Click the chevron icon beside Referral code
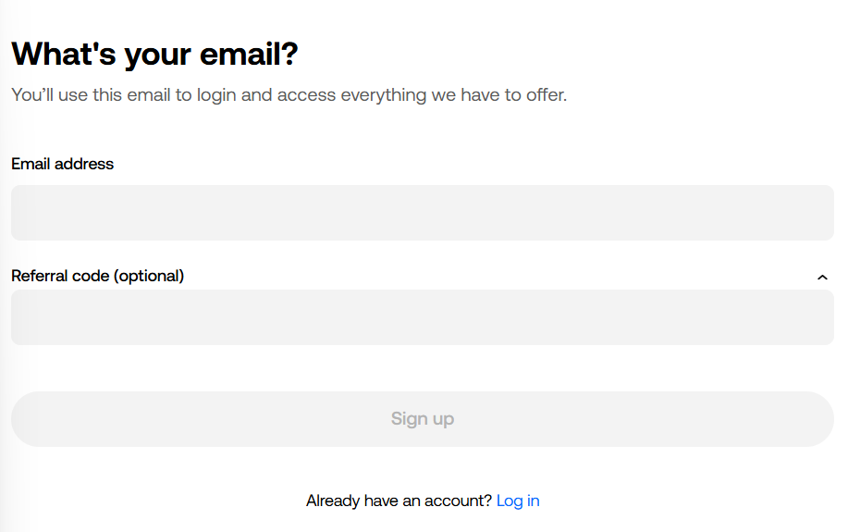The width and height of the screenshot is (848, 532). coord(822,277)
